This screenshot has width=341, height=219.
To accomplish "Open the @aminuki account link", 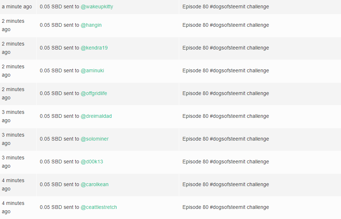I will click(92, 70).
